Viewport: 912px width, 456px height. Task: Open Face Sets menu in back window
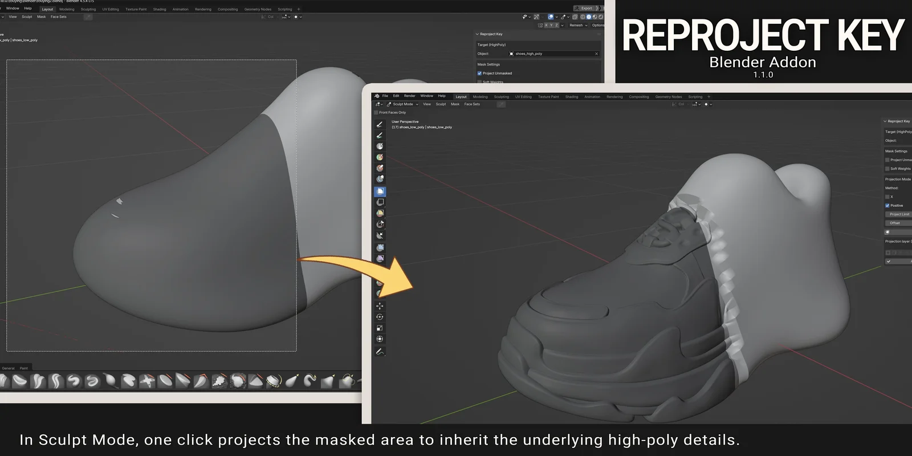(59, 17)
